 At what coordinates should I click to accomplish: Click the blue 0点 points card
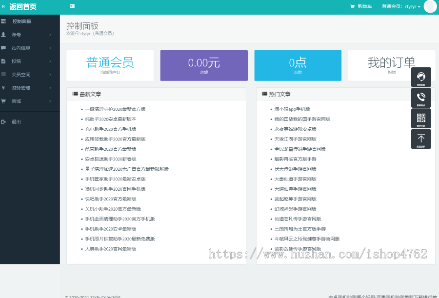coord(298,65)
